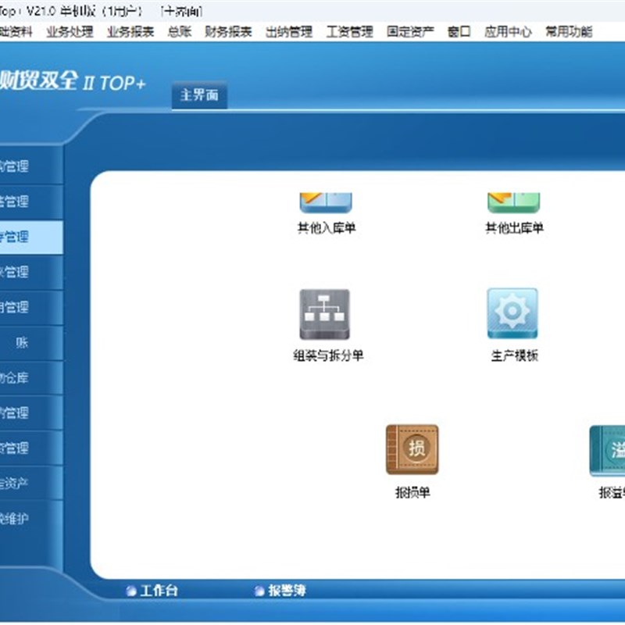This screenshot has height=625, width=625.
Task: Open the 业务报表 menu
Action: coord(130,31)
